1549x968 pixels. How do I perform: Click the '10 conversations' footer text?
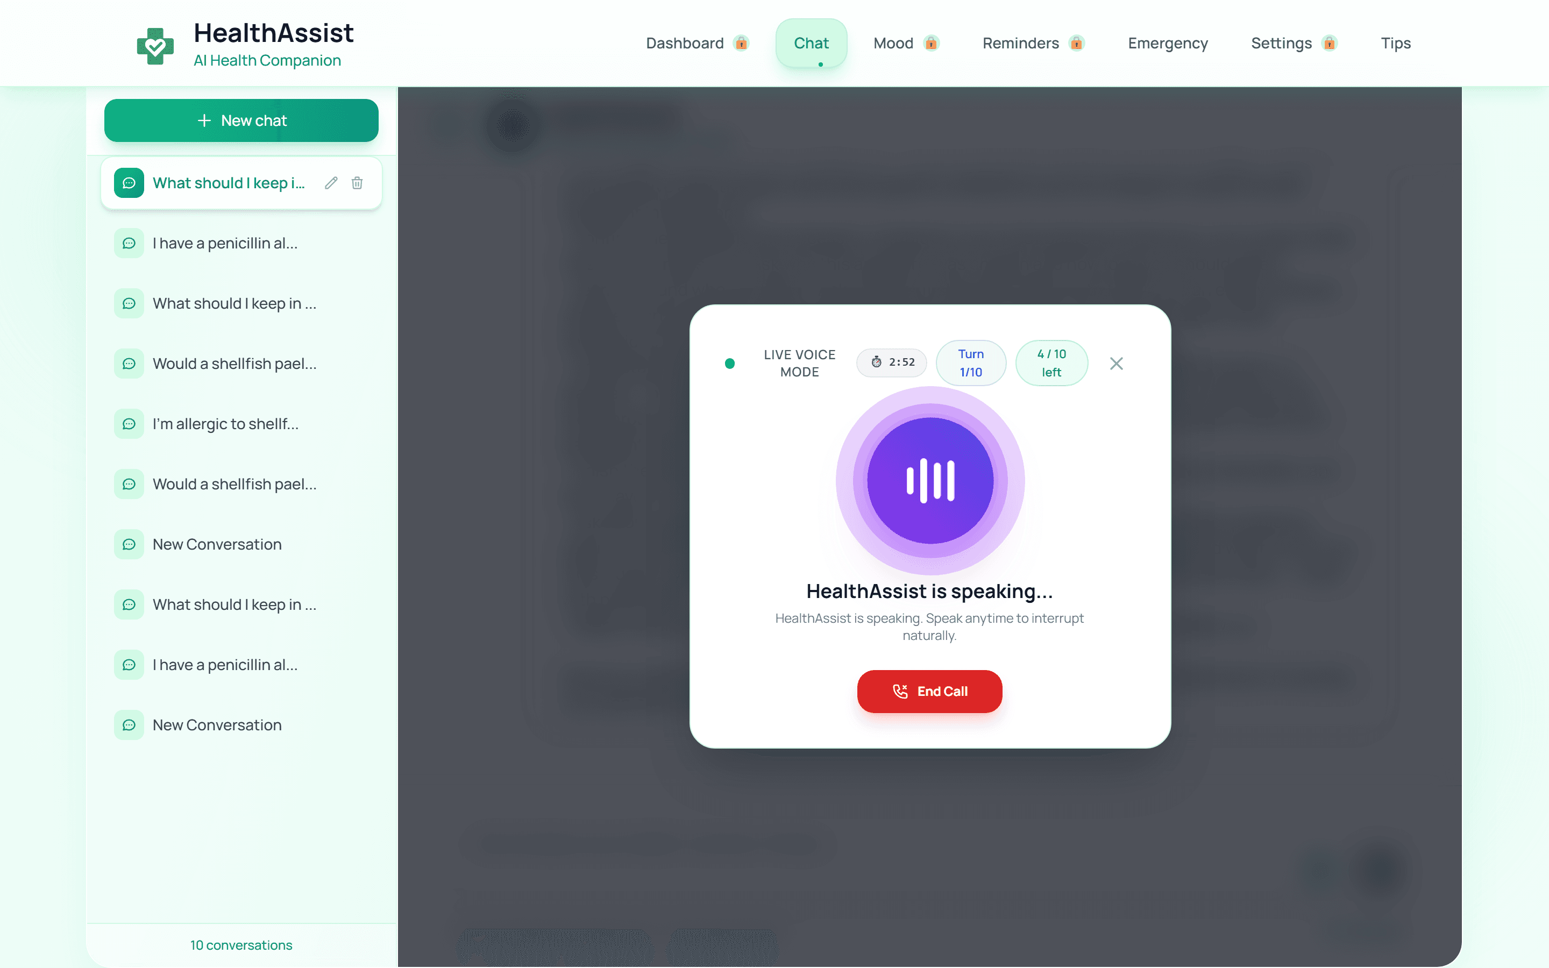click(x=241, y=945)
